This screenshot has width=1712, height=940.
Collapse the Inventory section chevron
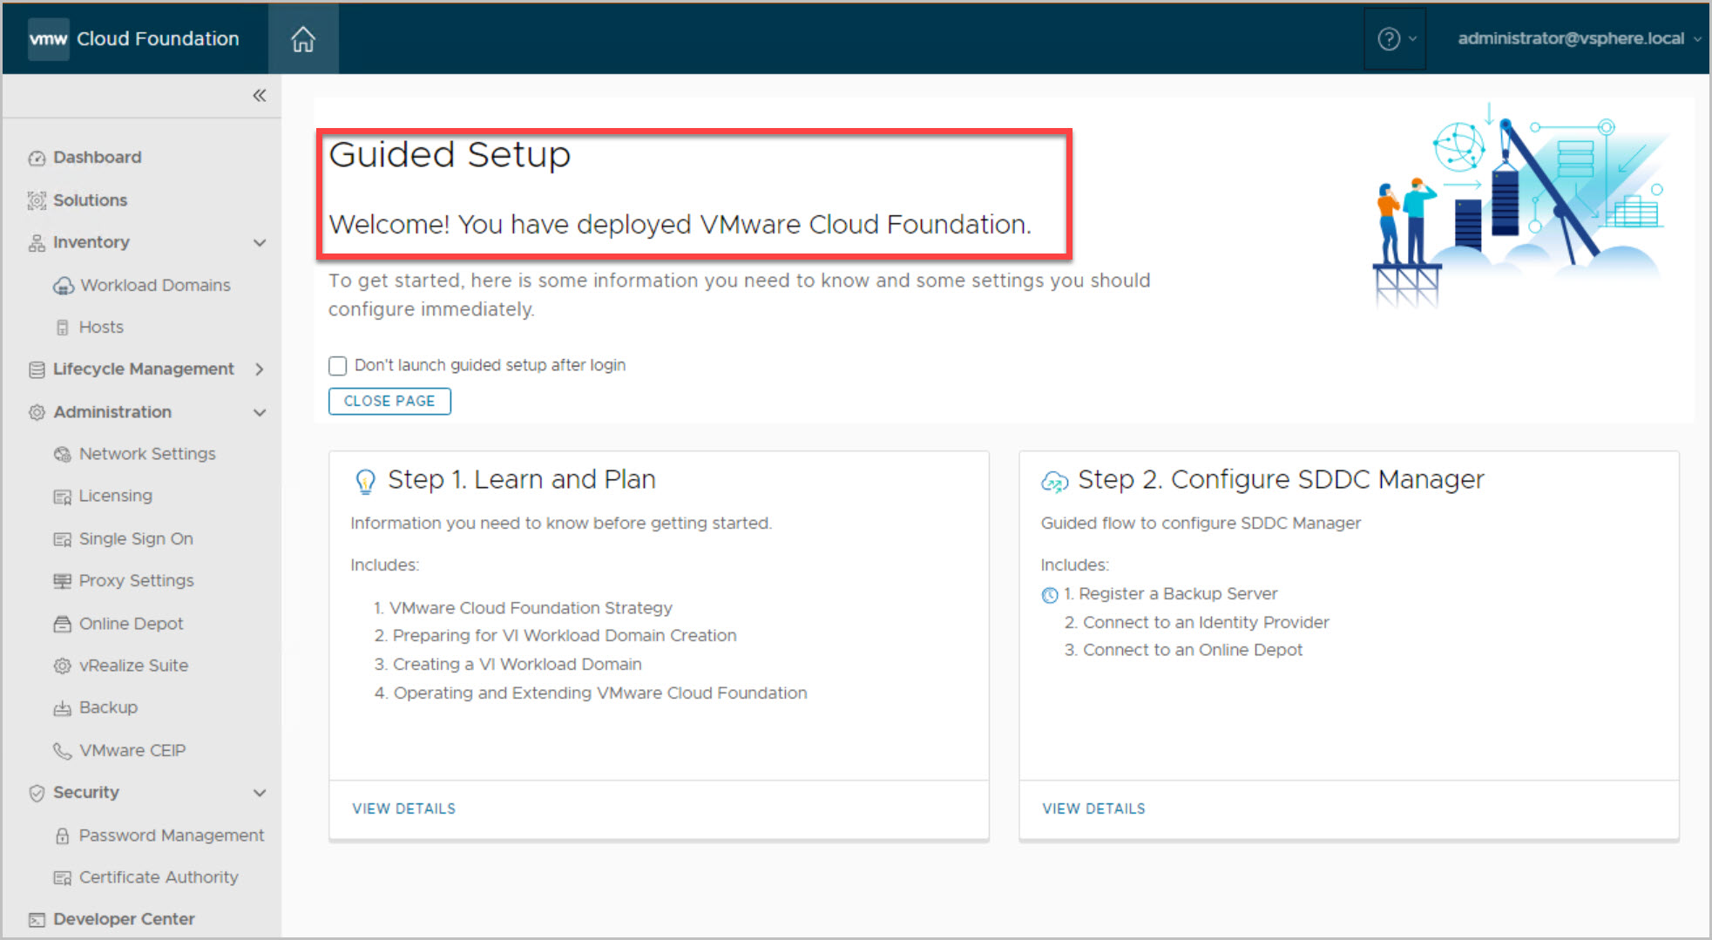(259, 243)
